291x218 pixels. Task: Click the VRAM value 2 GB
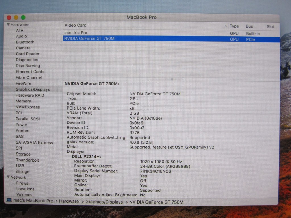pyautogui.click(x=134, y=113)
